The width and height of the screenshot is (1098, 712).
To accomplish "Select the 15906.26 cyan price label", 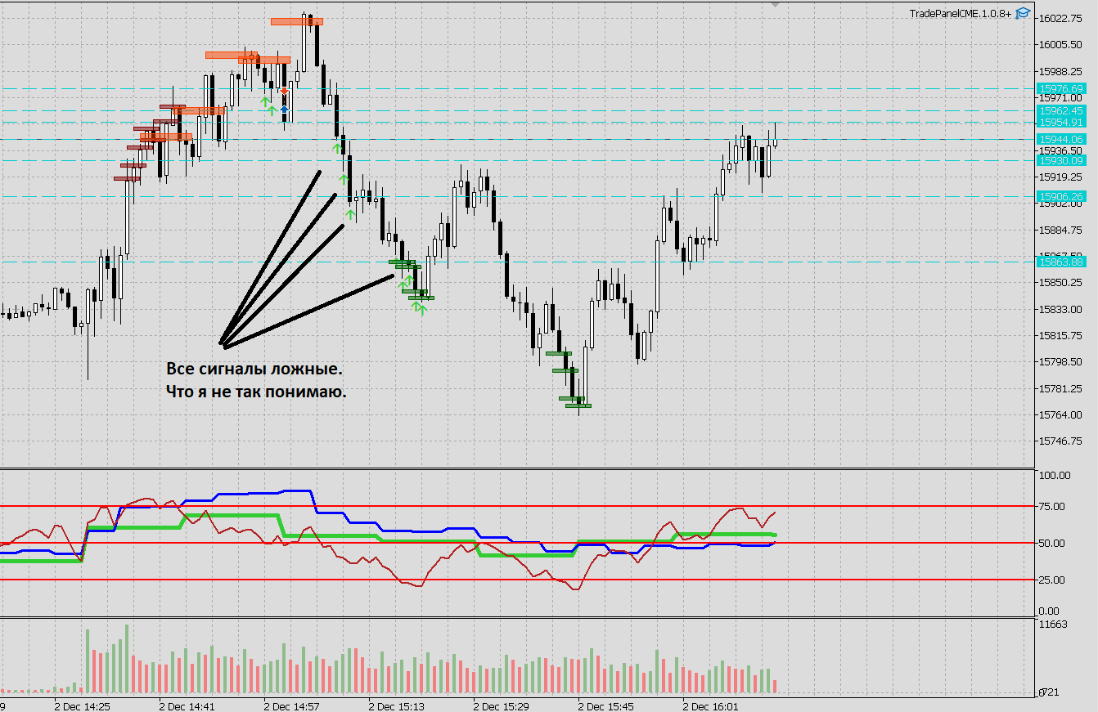I will click(1060, 196).
